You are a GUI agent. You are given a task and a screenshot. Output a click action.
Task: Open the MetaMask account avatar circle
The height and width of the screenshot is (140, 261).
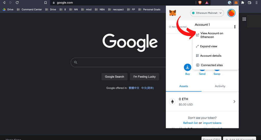(x=231, y=13)
